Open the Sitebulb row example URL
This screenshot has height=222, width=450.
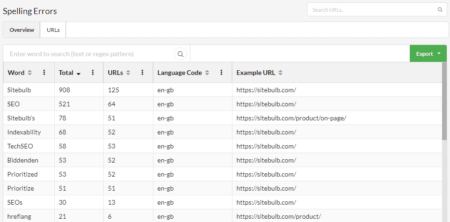tap(266, 90)
